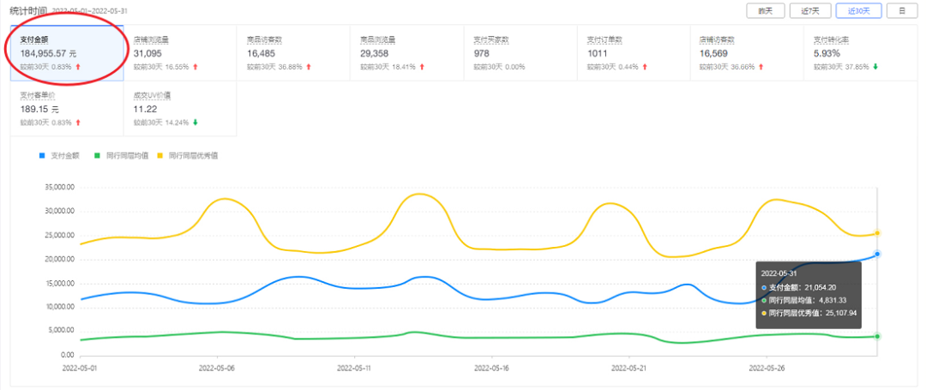Click y-axis label 35,000.00
The width and height of the screenshot is (926, 390).
[x=59, y=188]
